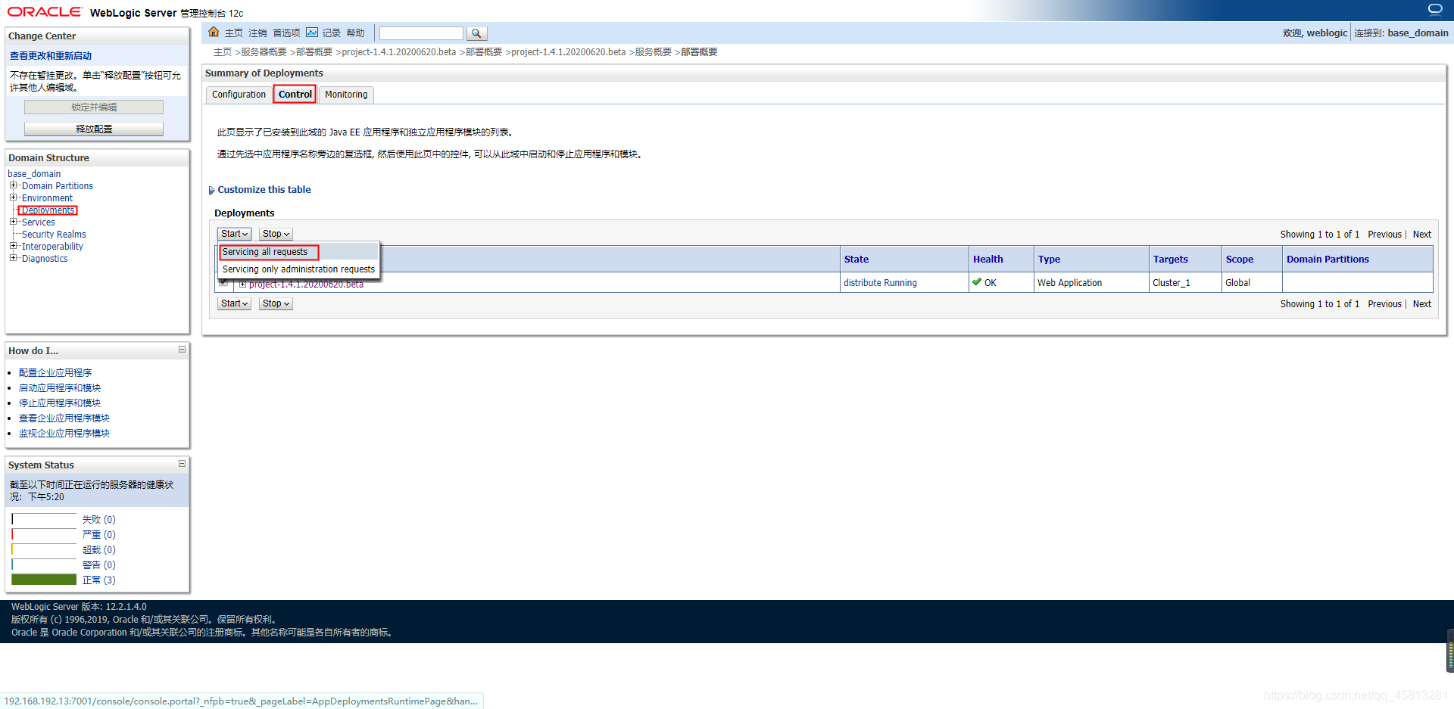Sort by the Targets column header
1454x709 pixels.
tap(1170, 260)
